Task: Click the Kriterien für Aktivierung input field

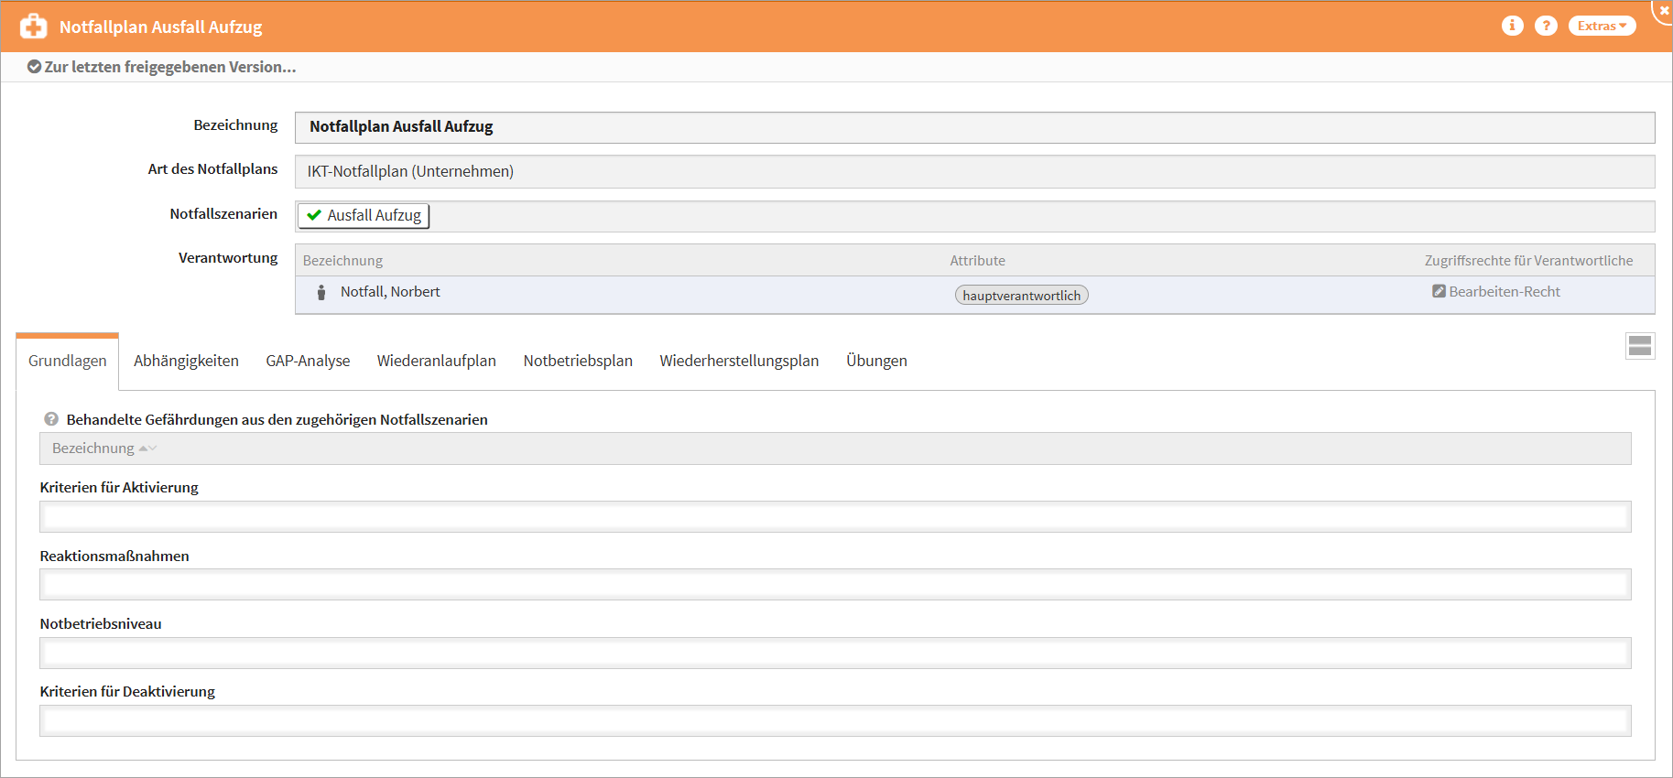Action: (834, 517)
